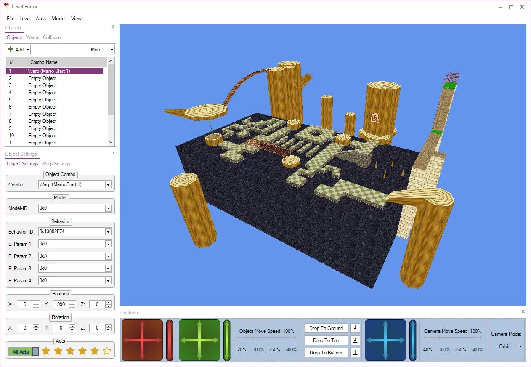Click the green vertical move bar

[x=227, y=340]
